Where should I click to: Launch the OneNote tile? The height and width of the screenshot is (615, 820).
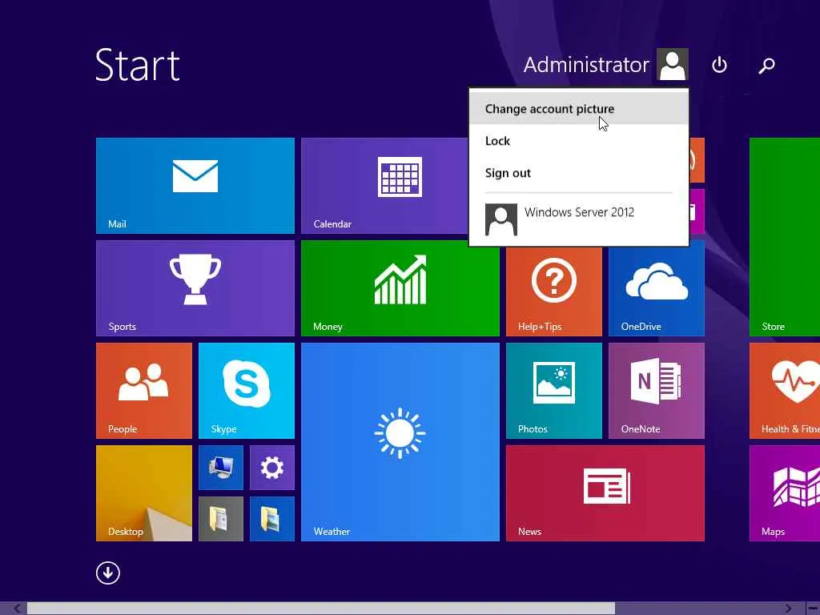click(657, 391)
